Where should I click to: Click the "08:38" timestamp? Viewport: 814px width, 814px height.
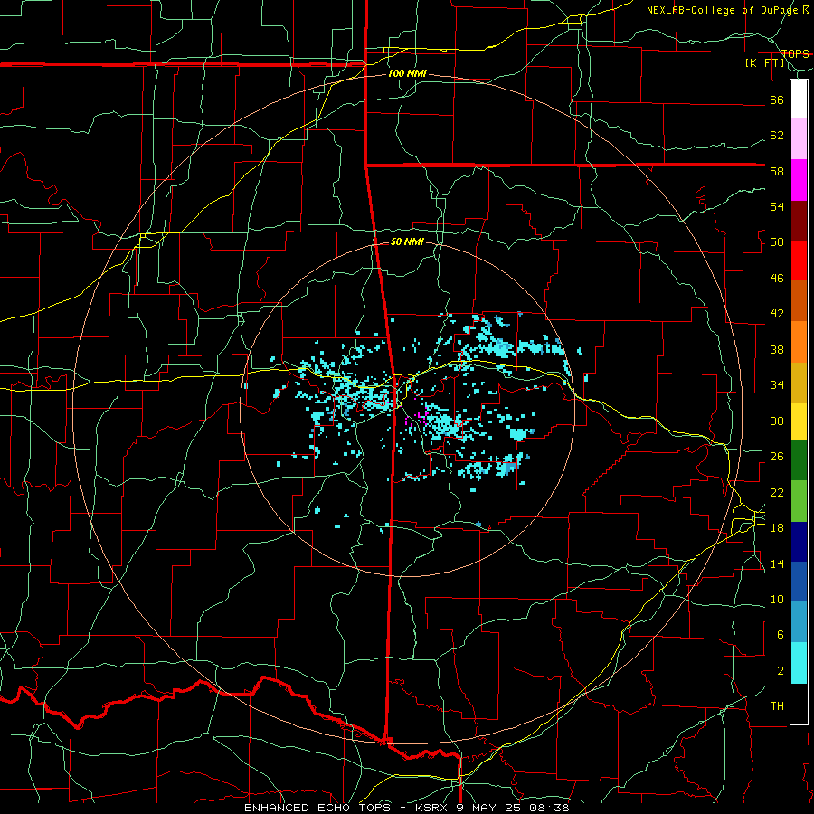click(x=549, y=808)
